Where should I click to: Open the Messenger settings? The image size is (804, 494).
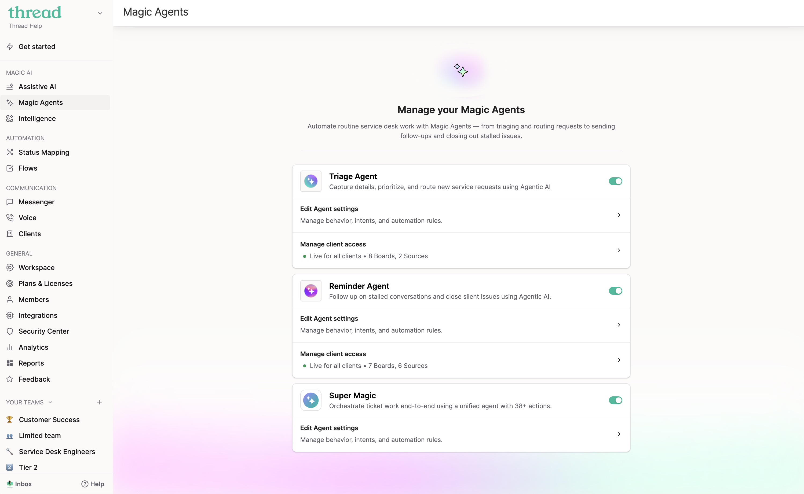click(55, 202)
